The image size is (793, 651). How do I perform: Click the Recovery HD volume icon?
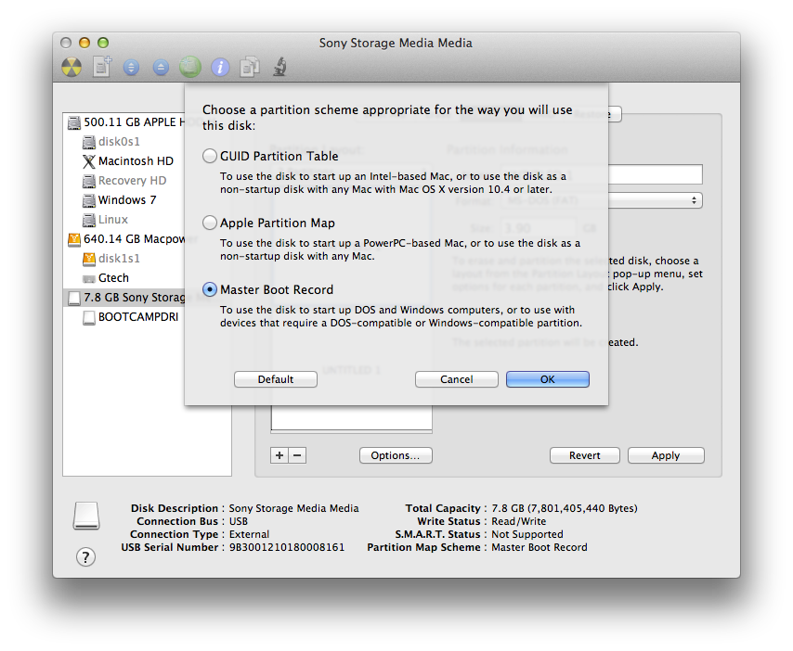(89, 182)
